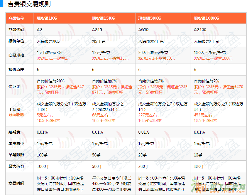
Task: Click the red 波动1元1手盈亏15元 text
Action: click(110, 59)
